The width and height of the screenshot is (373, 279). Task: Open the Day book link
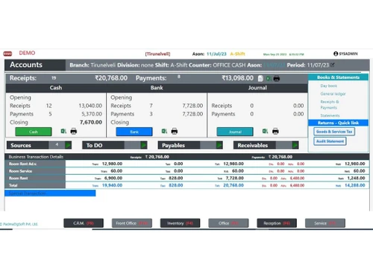coord(328,86)
